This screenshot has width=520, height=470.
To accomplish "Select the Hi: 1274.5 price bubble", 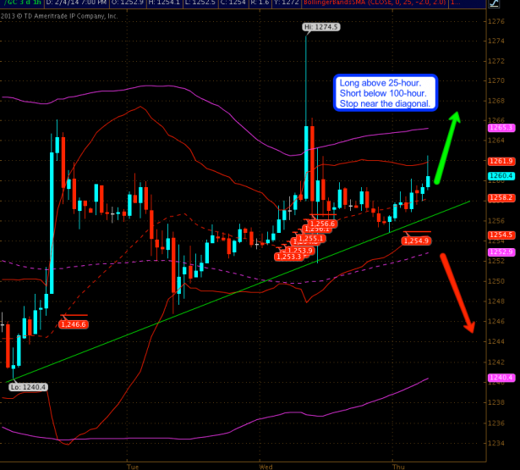I will (x=321, y=28).
